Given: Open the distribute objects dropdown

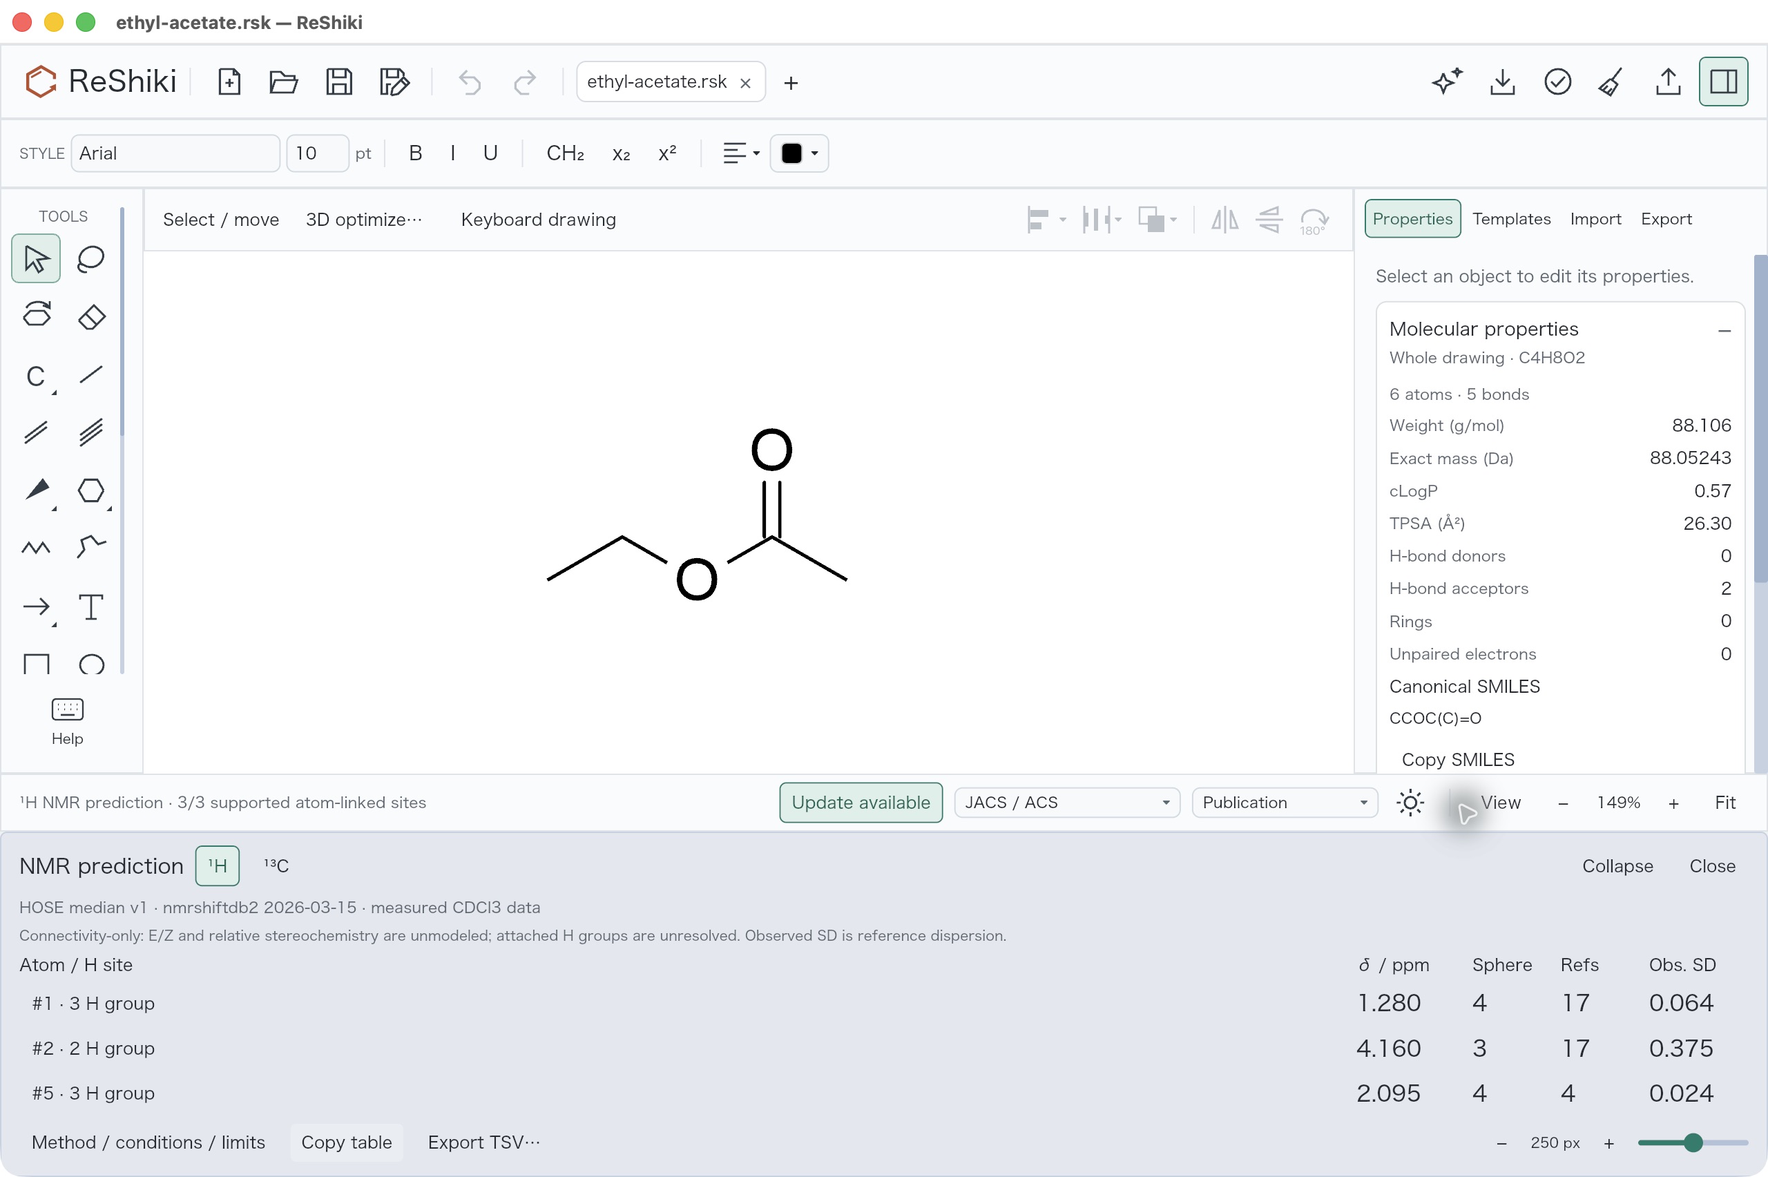Looking at the screenshot, I should pos(1102,220).
